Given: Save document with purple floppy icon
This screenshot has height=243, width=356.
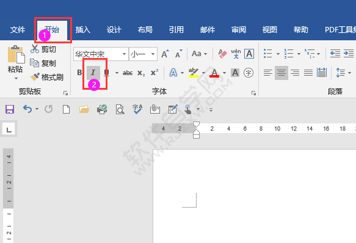Looking at the screenshot, I should coord(10,109).
